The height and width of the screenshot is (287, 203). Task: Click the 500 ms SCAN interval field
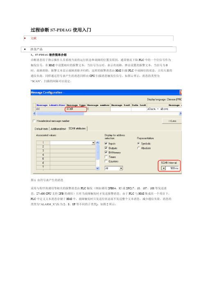pos(172,168)
